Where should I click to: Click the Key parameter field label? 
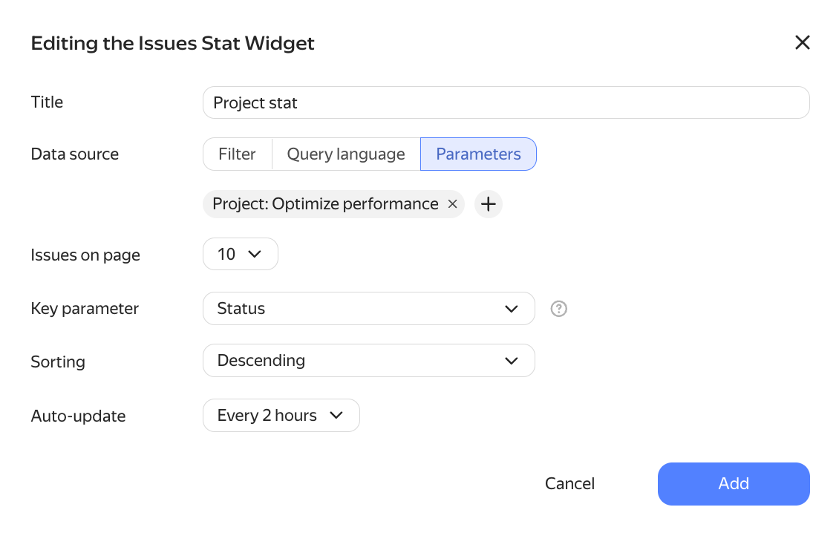[85, 309]
